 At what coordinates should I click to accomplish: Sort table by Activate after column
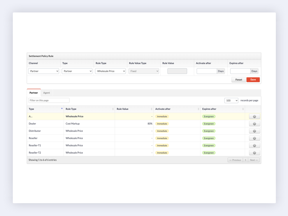click(177, 109)
